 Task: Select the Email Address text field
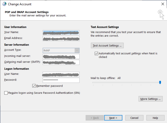pos(61,38)
